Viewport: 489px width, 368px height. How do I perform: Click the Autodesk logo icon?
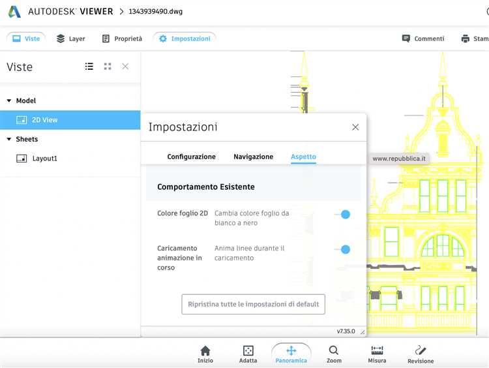14,12
